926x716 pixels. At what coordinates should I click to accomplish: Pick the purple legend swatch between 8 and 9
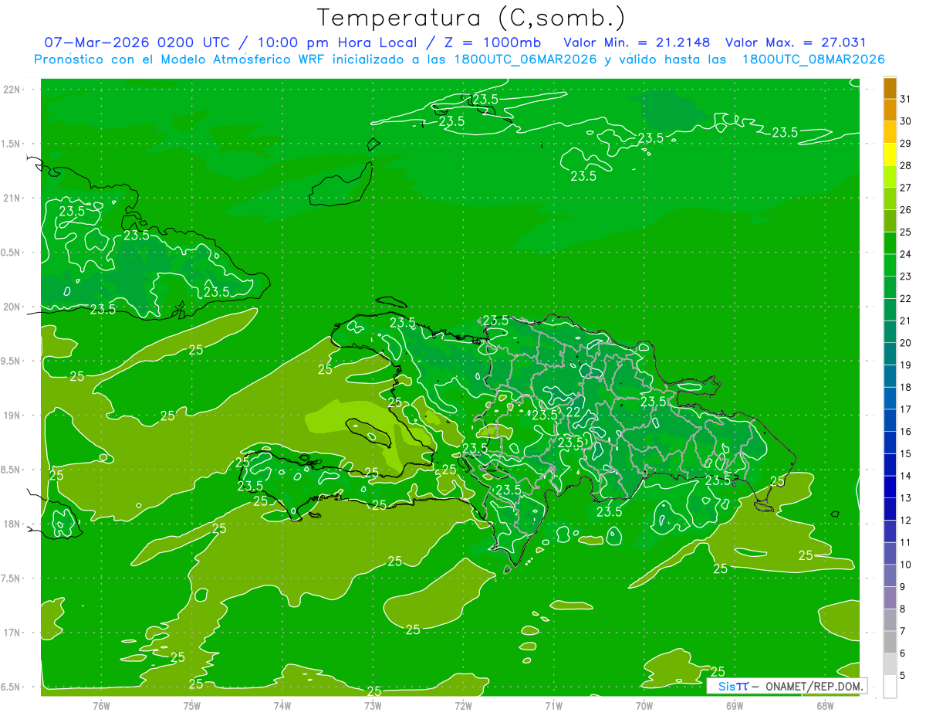[890, 598]
